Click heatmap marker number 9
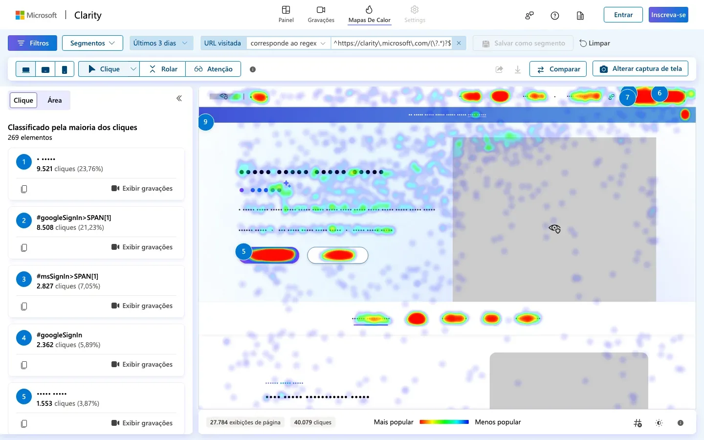Screen dimensions: 704x440 click(x=206, y=122)
